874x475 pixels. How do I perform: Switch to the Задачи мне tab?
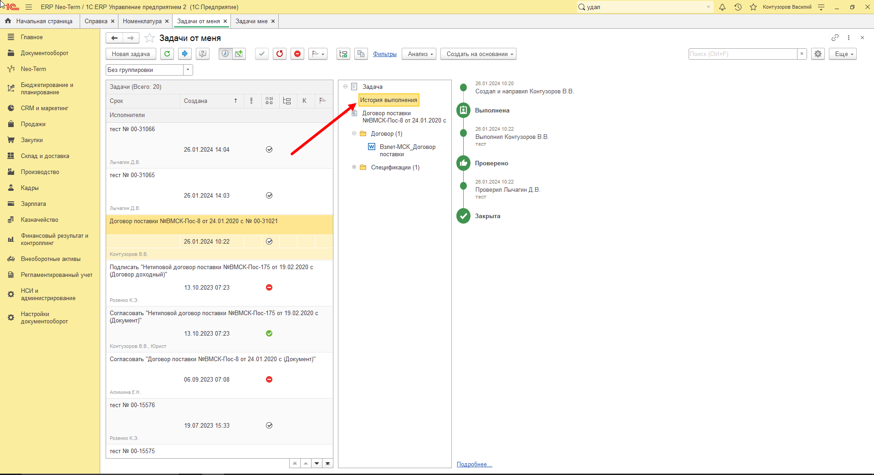click(x=251, y=21)
